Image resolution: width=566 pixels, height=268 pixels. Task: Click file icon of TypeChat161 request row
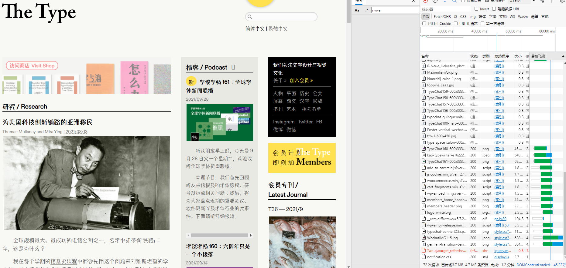point(424,161)
